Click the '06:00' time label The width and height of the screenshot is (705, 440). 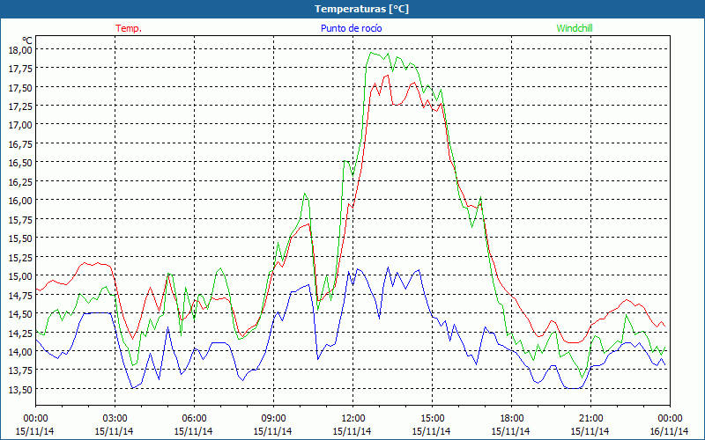194,419
